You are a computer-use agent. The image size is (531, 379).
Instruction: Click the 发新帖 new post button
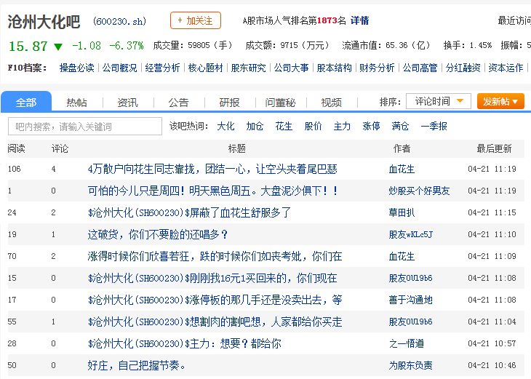point(500,101)
